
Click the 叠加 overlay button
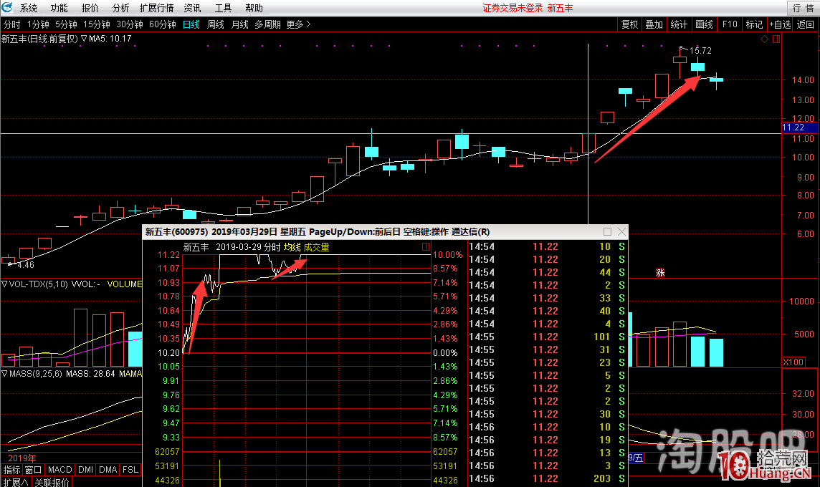coord(654,24)
